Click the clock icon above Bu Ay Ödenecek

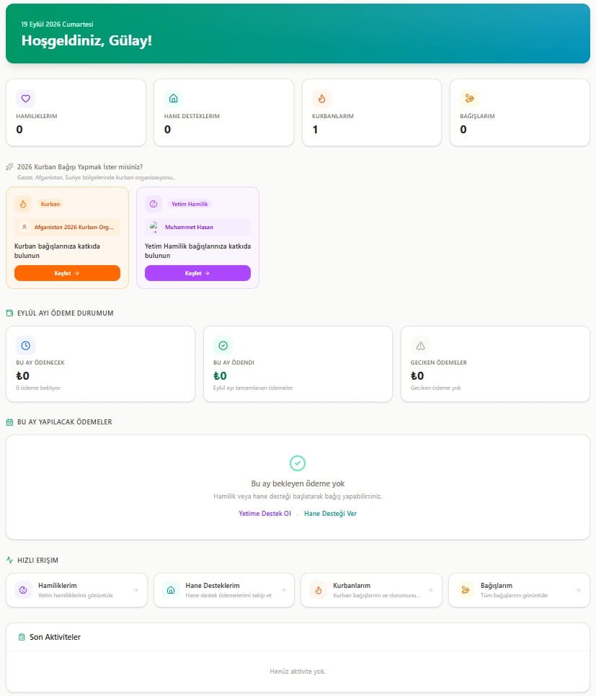(26, 345)
